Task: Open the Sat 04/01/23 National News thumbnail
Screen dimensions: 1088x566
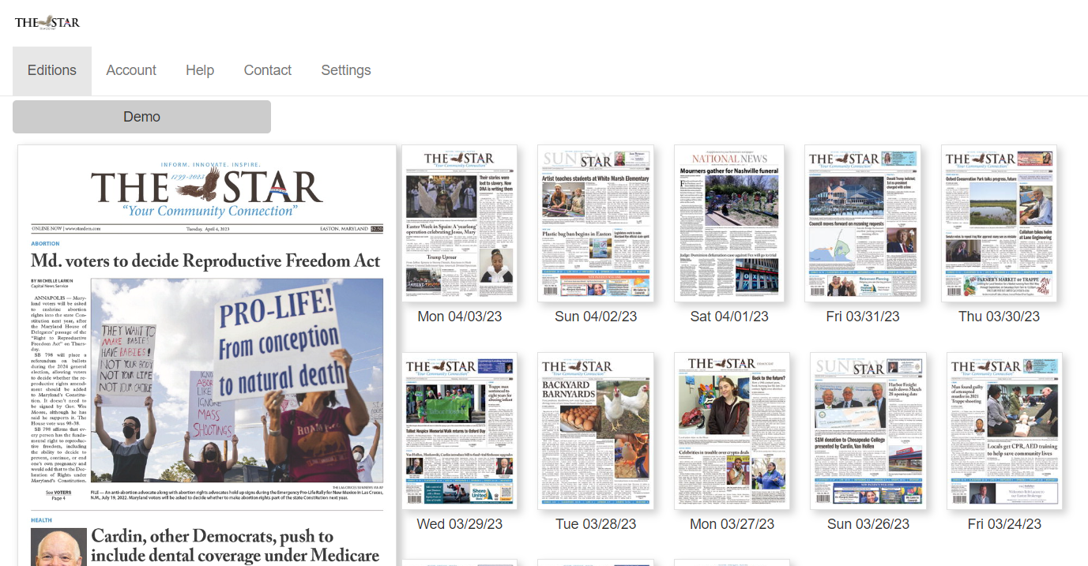Action: tap(729, 223)
